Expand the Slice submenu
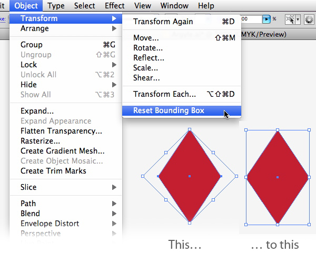This screenshot has width=316, height=263. [66, 187]
